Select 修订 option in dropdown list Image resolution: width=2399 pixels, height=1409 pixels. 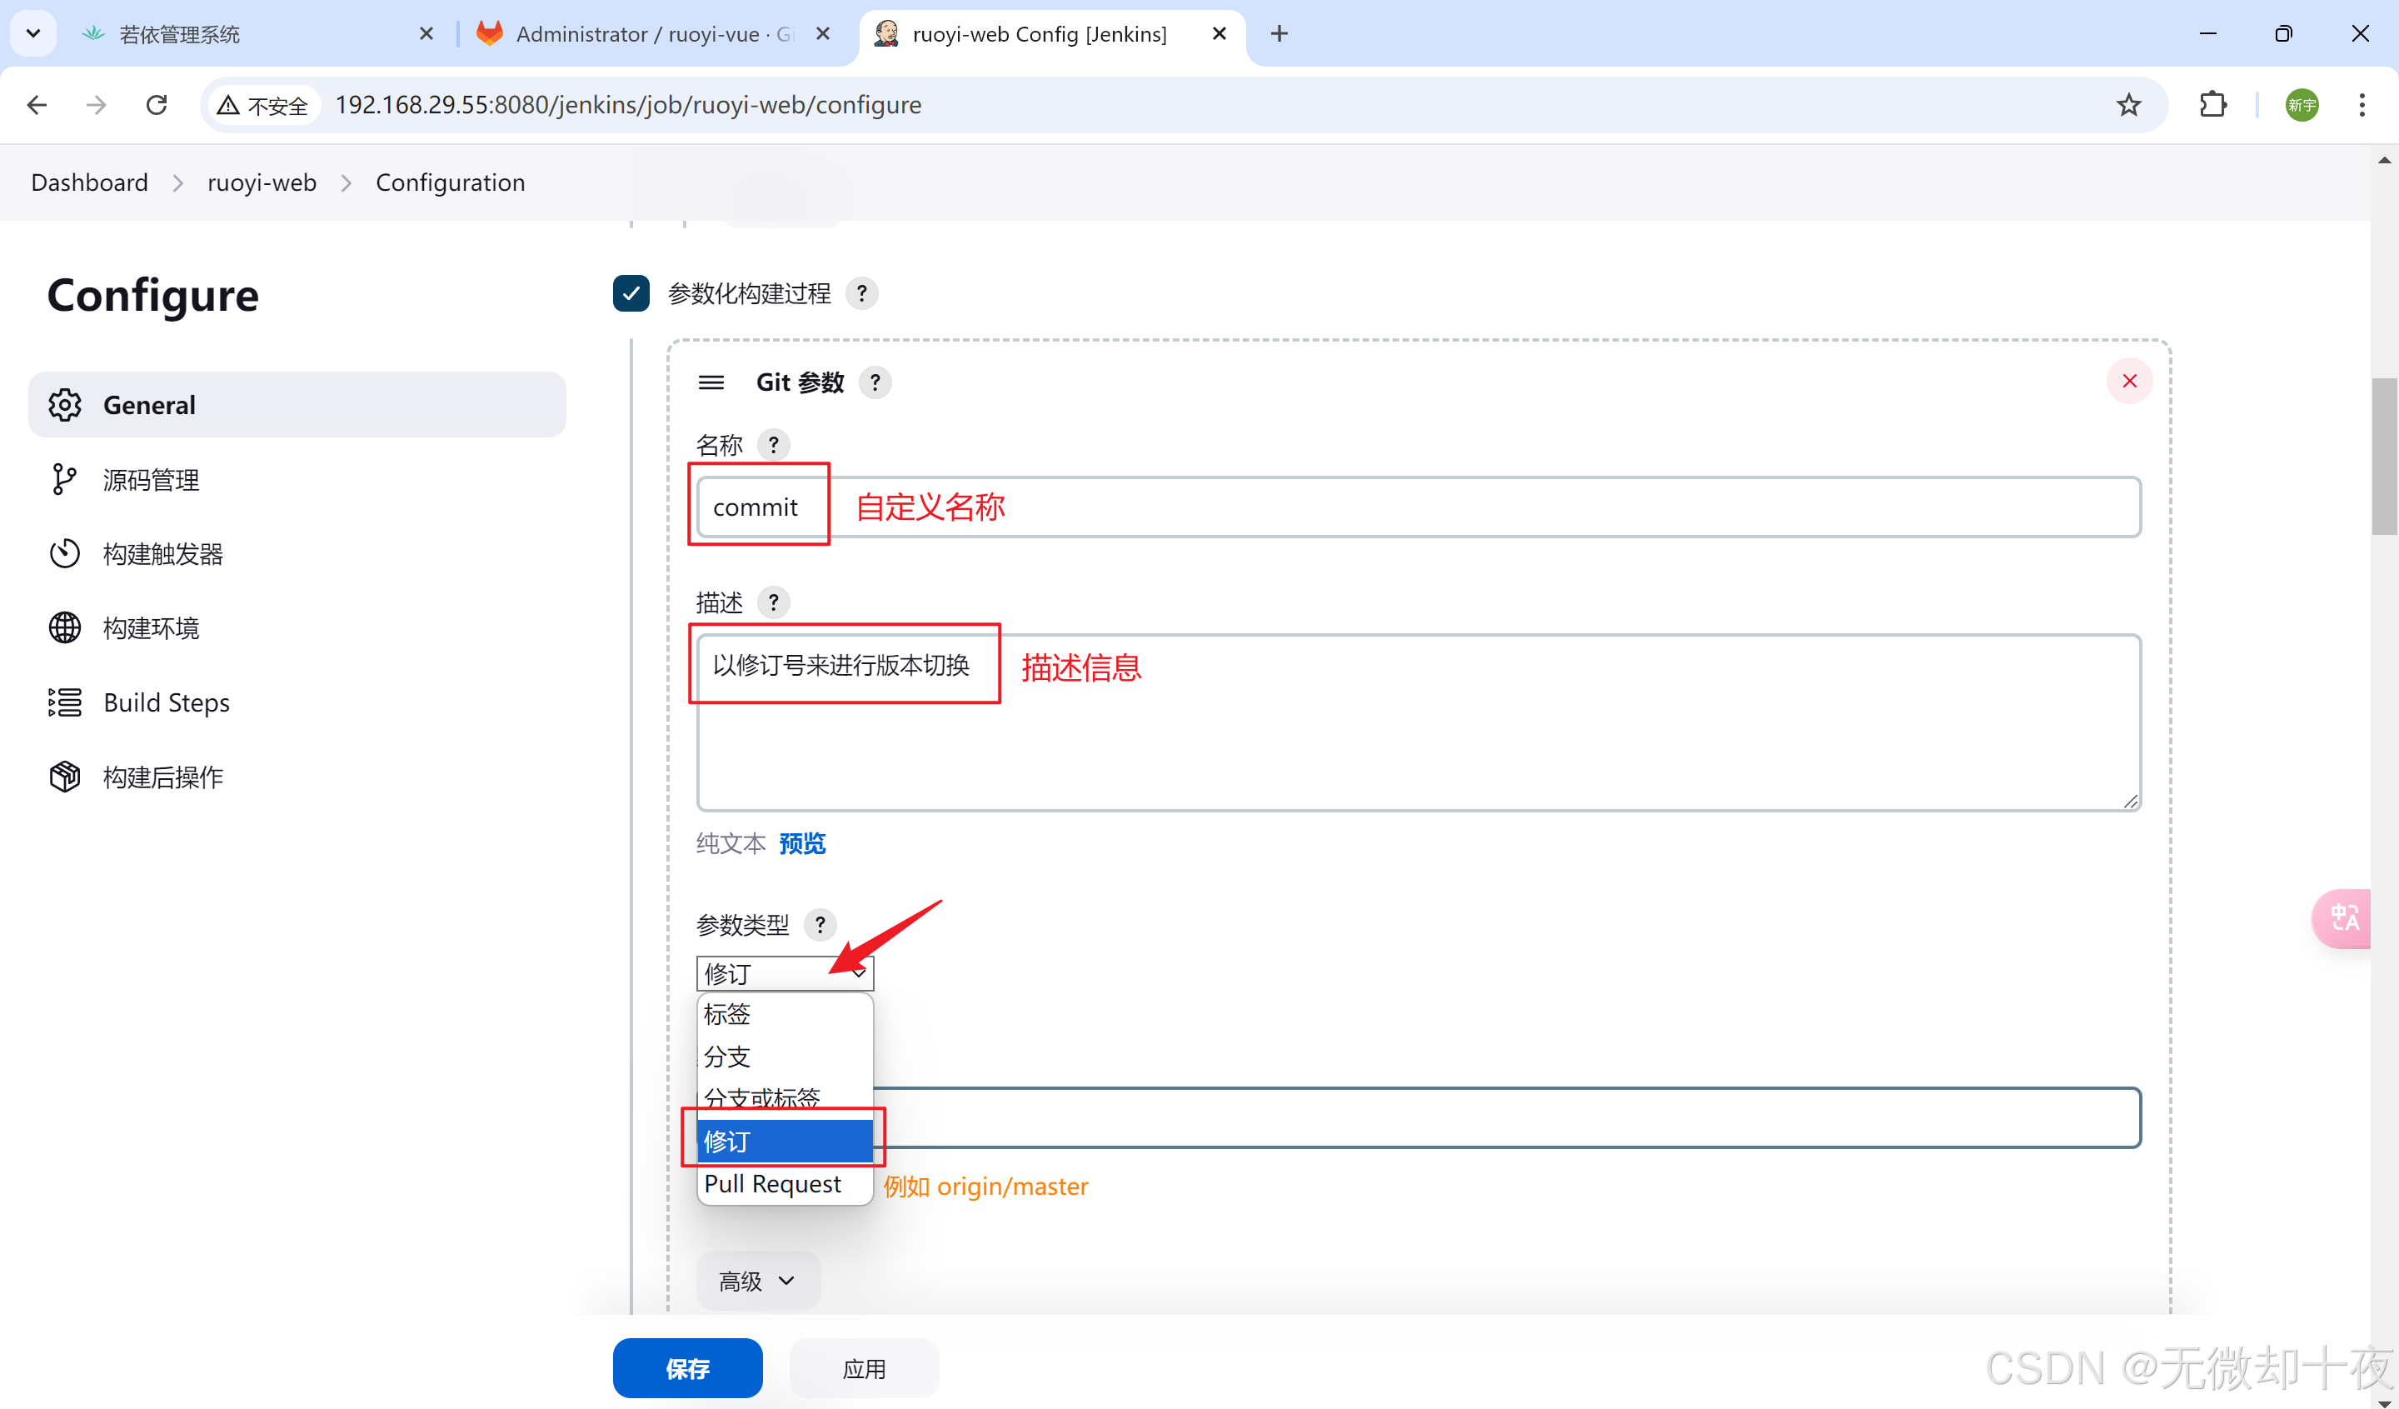point(785,1141)
